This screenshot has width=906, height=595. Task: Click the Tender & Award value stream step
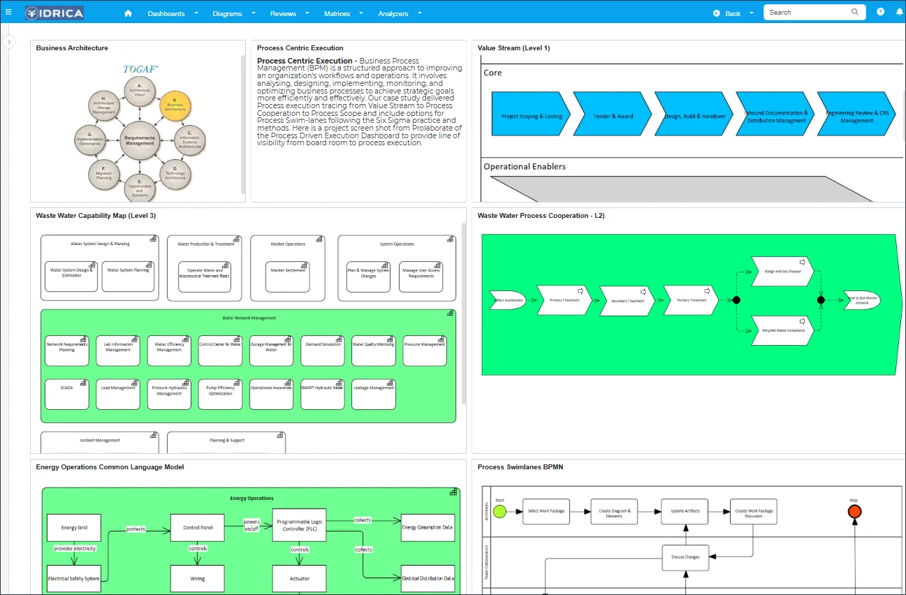pos(613,115)
